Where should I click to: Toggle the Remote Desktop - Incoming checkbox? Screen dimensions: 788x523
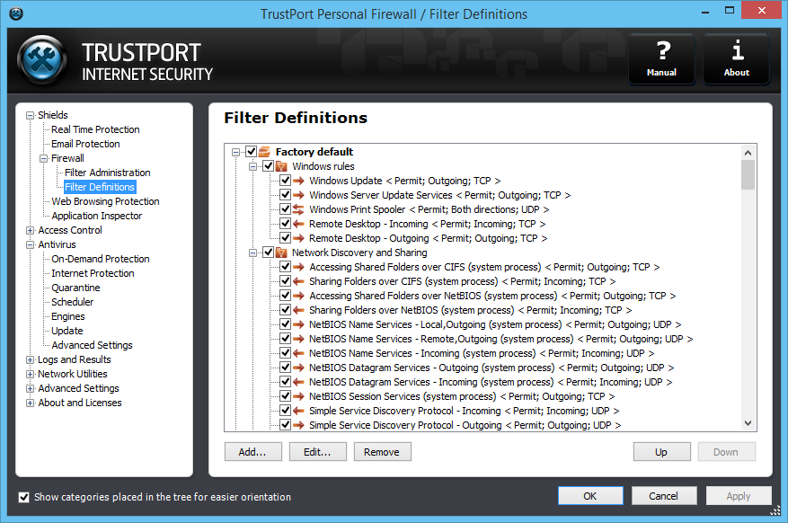click(286, 224)
